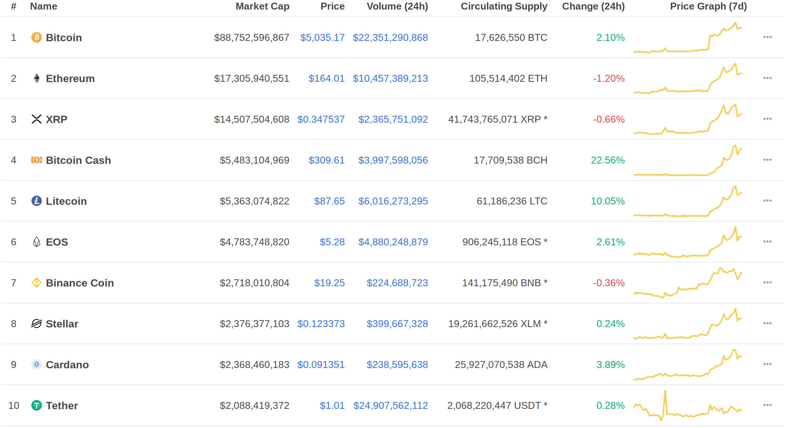Sort table by Circulating Supply header
The height and width of the screenshot is (428, 787).
click(x=504, y=6)
